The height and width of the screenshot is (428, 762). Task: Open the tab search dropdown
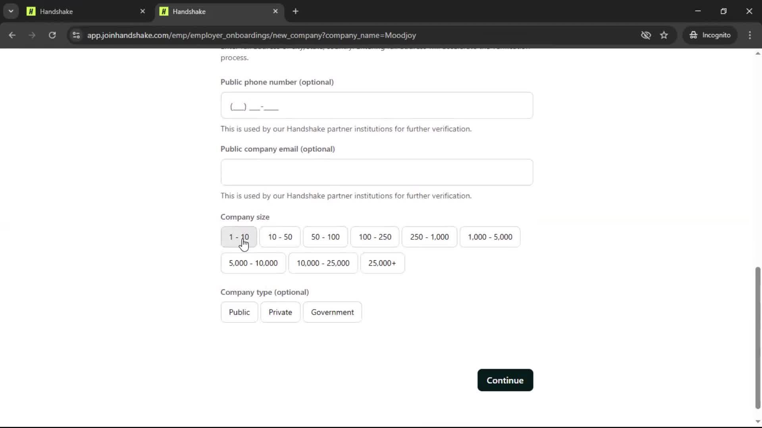(x=11, y=11)
